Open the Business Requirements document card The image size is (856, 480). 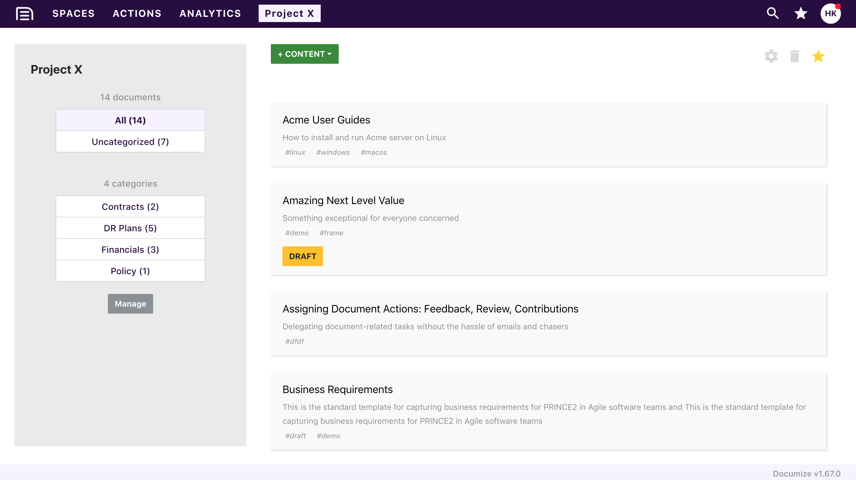(548, 411)
